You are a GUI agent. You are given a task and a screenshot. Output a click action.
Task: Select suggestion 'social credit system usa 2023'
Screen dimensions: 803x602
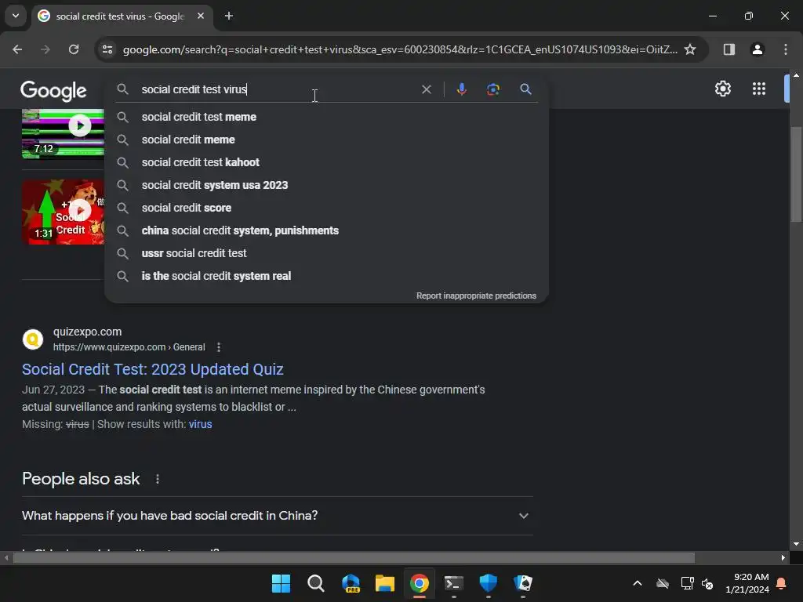[327, 185]
